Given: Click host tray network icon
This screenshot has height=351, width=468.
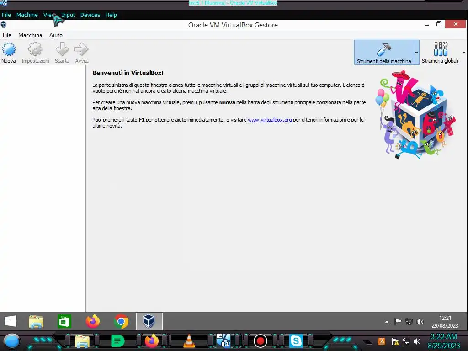Looking at the screenshot, I should (x=406, y=341).
